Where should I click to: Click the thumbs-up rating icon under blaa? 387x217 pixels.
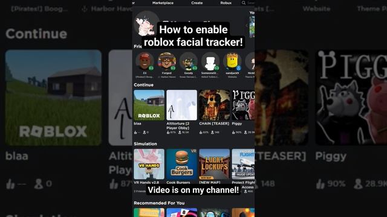[x=135, y=133]
